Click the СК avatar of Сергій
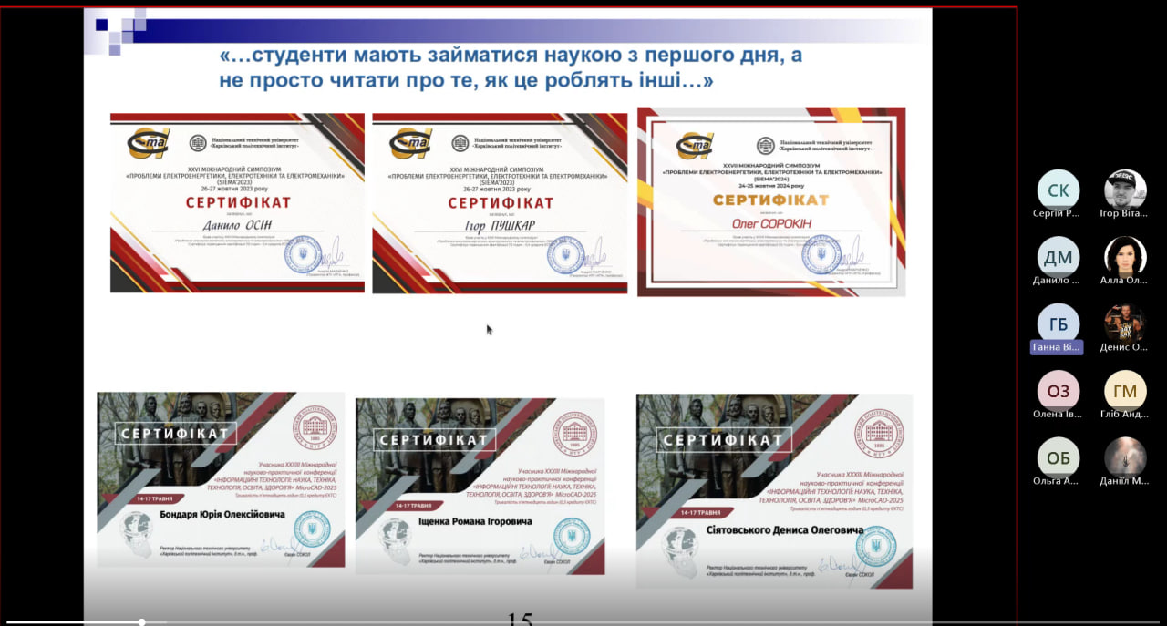1167x626 pixels. click(1059, 190)
